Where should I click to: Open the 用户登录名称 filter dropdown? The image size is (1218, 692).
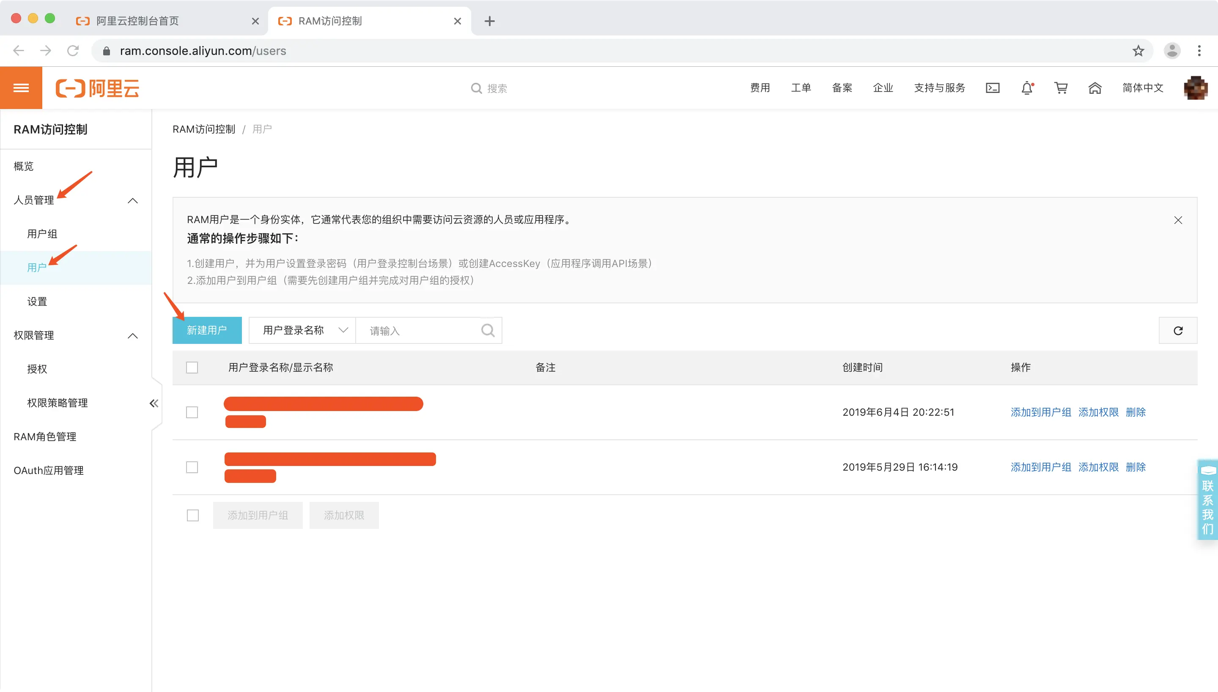302,330
